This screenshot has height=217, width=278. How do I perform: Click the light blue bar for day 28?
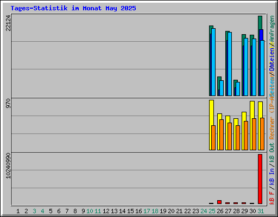point(238,89)
